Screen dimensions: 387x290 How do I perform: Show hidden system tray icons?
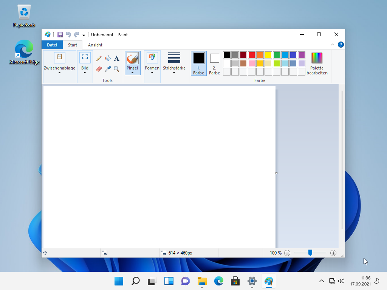[321, 281]
